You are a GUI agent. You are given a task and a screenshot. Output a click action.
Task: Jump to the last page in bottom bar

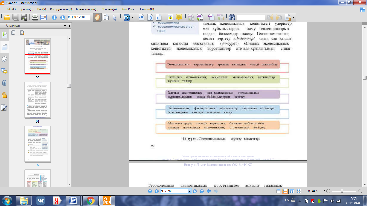click(x=202, y=191)
